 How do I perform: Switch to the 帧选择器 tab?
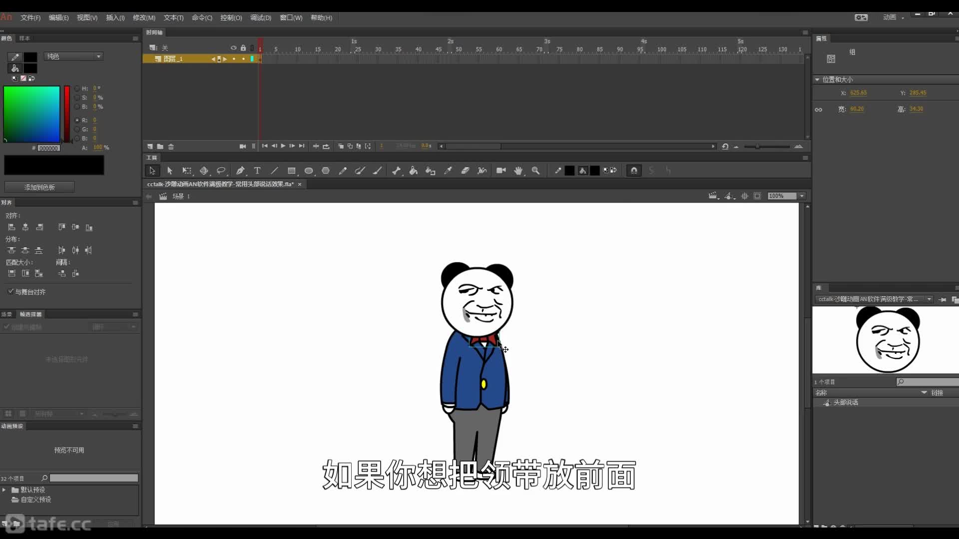[x=31, y=314]
